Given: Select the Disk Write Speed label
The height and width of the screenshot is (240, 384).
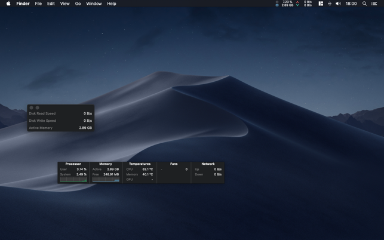Looking at the screenshot, I should pos(42,121).
